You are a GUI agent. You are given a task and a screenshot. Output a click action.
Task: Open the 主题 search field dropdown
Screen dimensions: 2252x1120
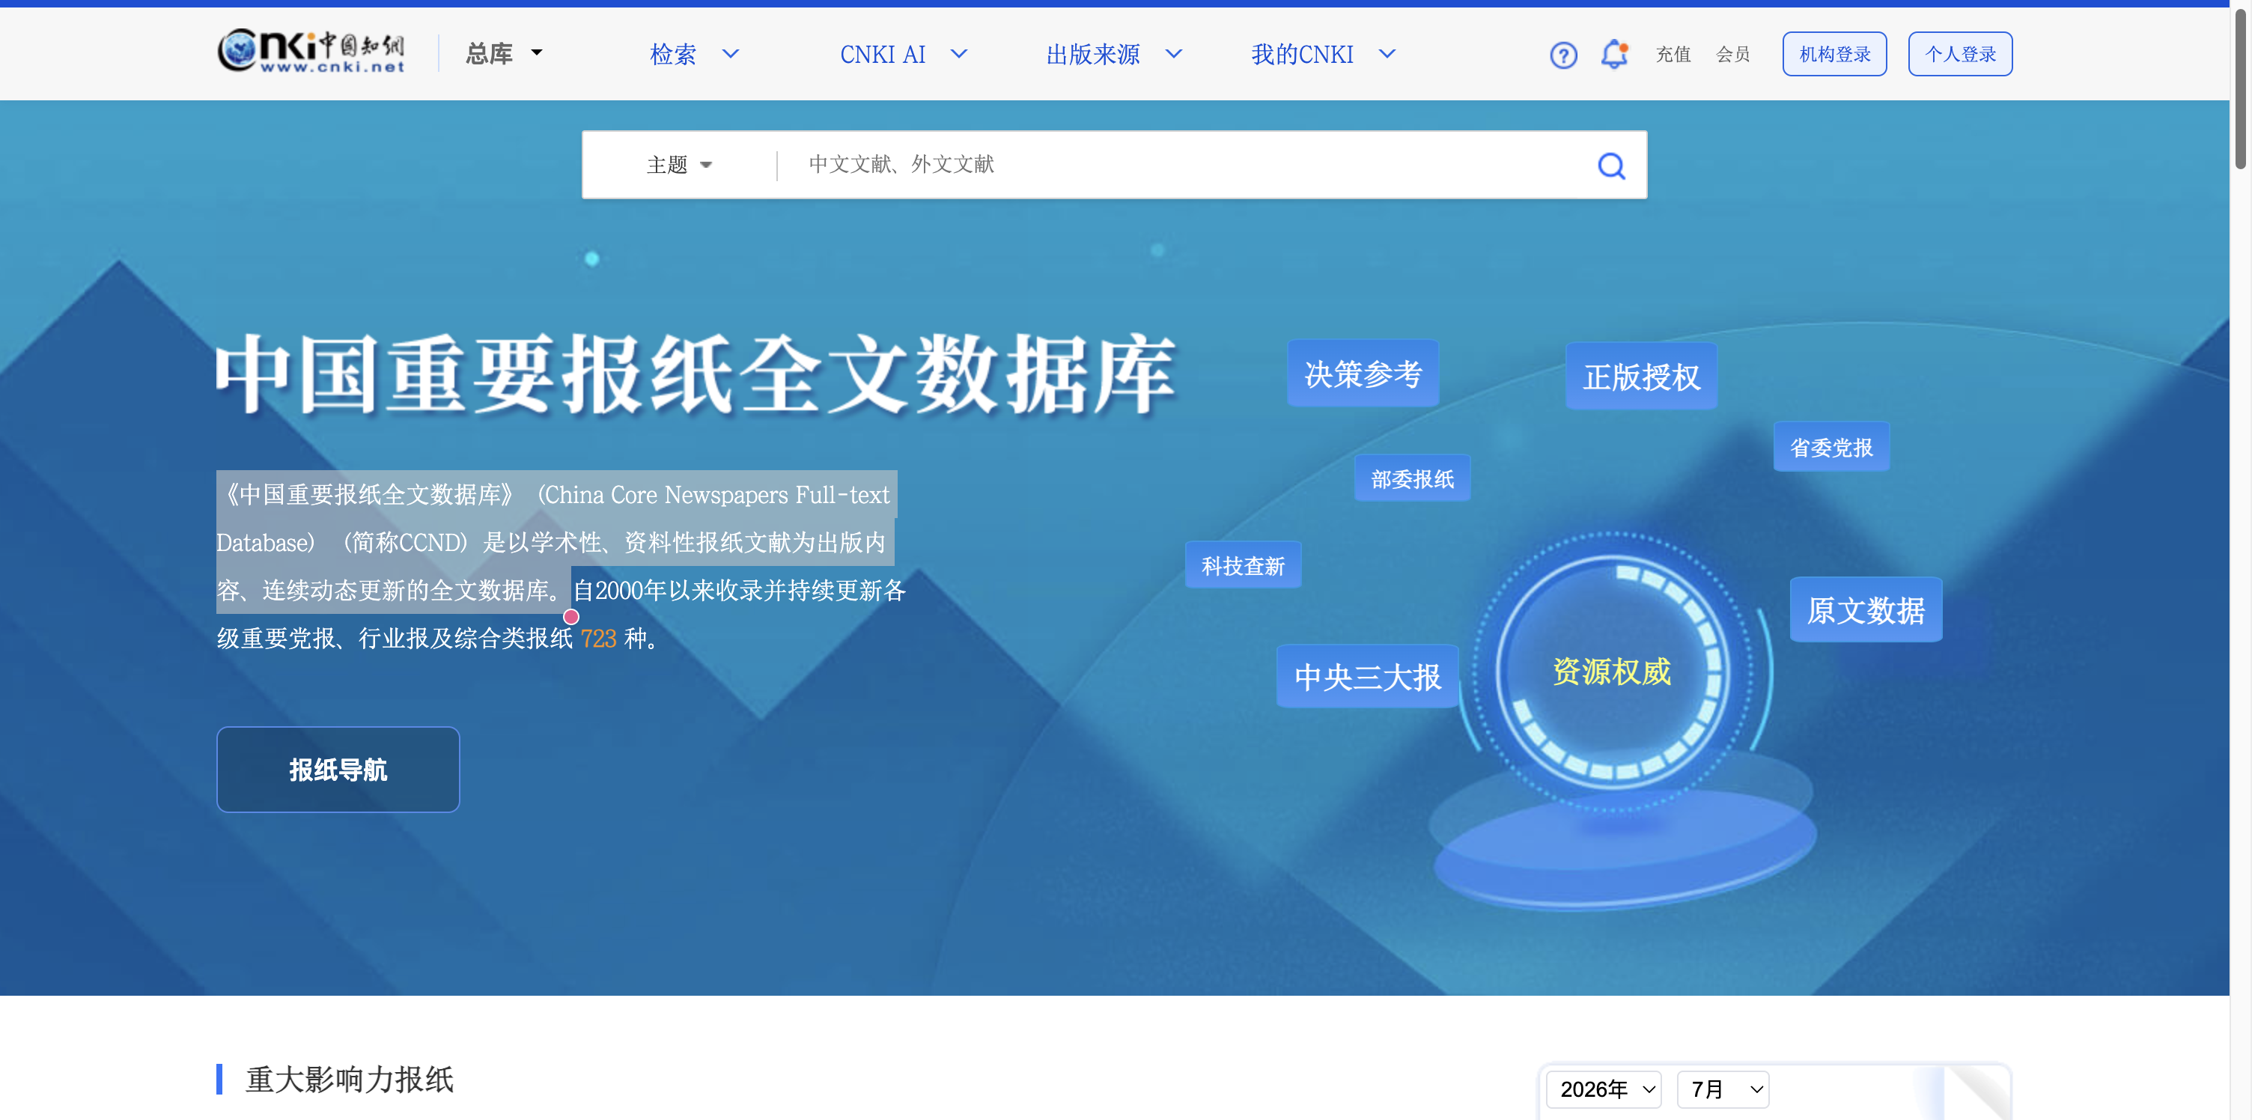click(x=679, y=165)
